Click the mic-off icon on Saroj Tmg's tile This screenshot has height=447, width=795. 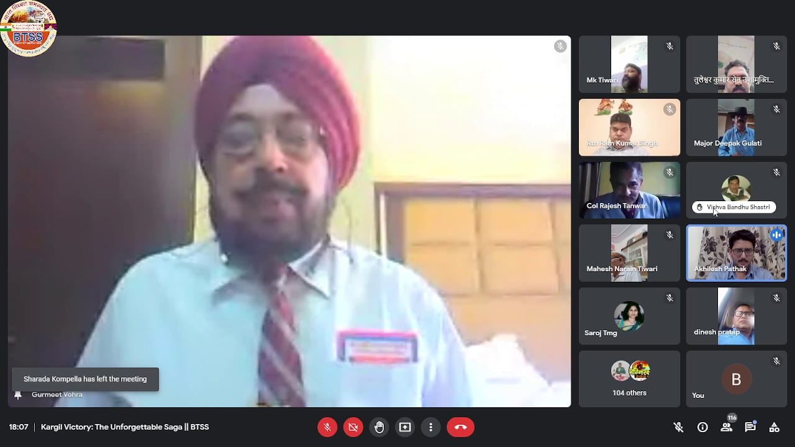click(x=670, y=298)
